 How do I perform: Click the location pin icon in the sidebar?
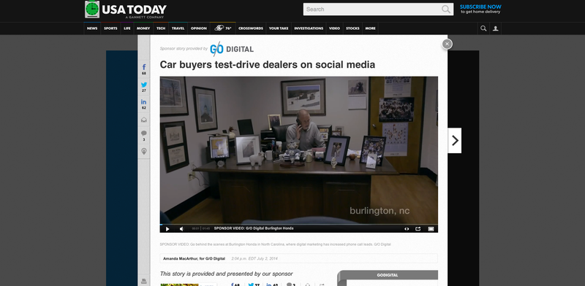pyautogui.click(x=144, y=152)
